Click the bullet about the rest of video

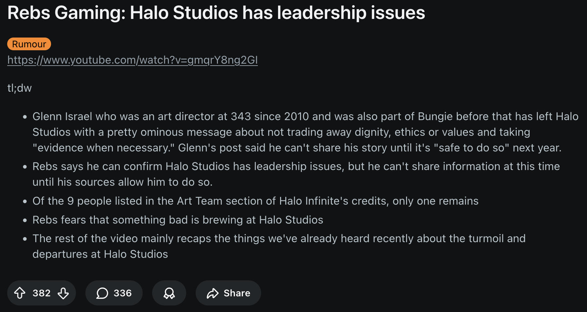[279, 246]
